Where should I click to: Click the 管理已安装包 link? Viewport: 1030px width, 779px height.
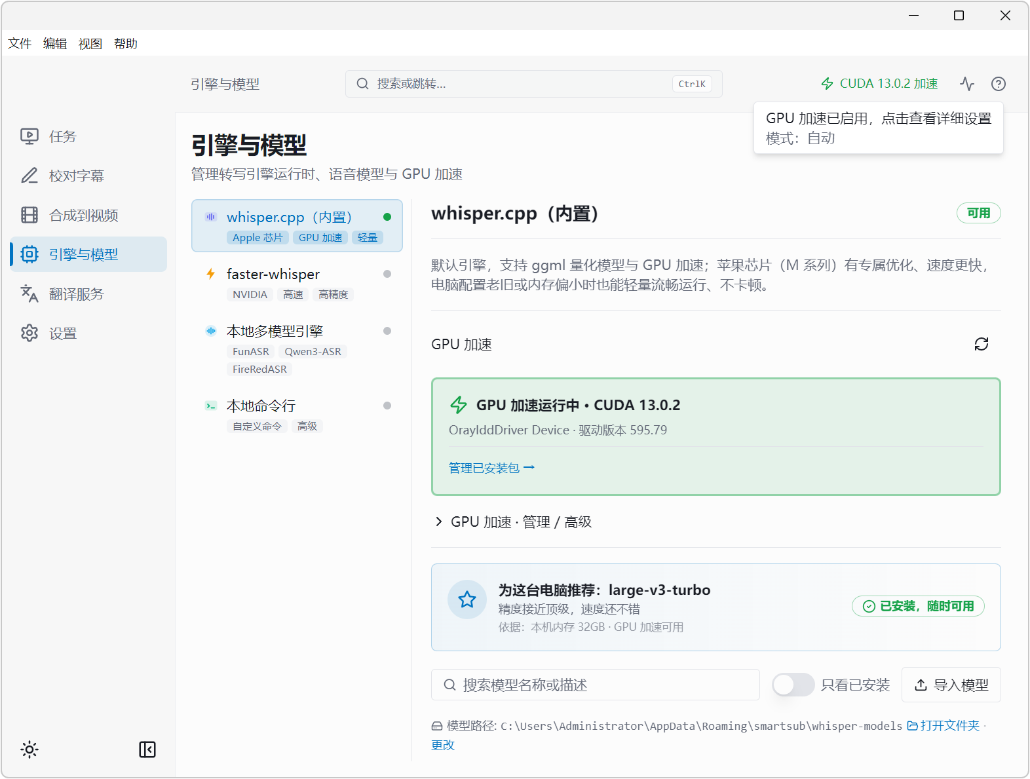(x=491, y=468)
